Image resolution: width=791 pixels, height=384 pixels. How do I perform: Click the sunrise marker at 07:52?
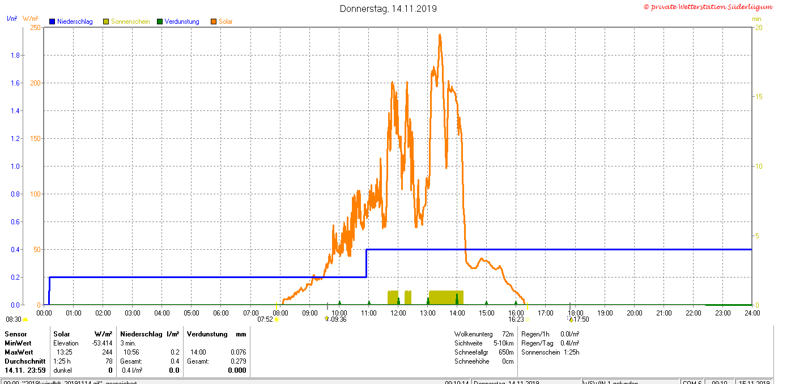[277, 319]
